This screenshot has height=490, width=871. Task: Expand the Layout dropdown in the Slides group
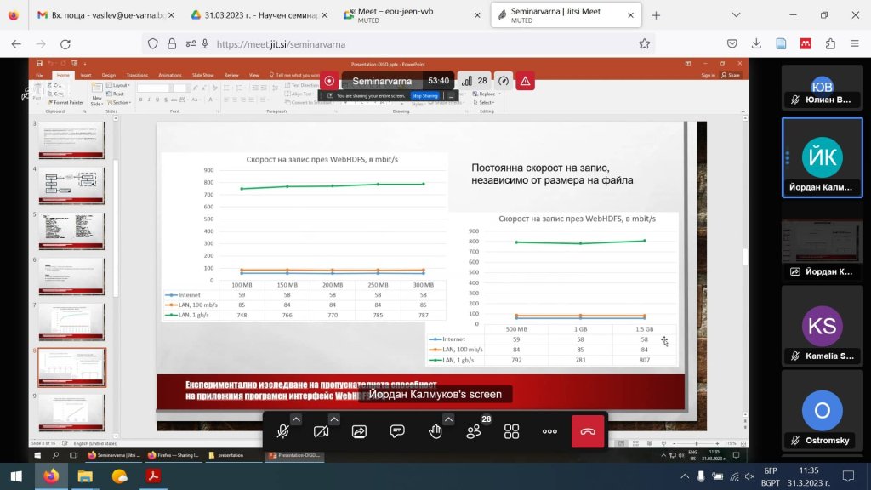[118, 86]
